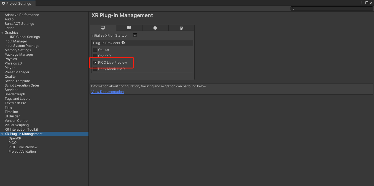This screenshot has height=186, width=374.
Task: Collapse the XR Plug-in Management tree arrow
Action: click(x=2, y=134)
